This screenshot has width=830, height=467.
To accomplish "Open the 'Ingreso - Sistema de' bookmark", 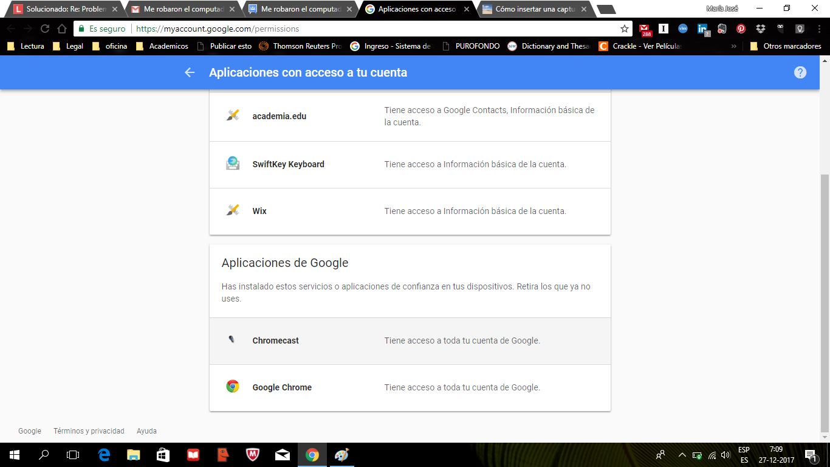I will tap(391, 46).
